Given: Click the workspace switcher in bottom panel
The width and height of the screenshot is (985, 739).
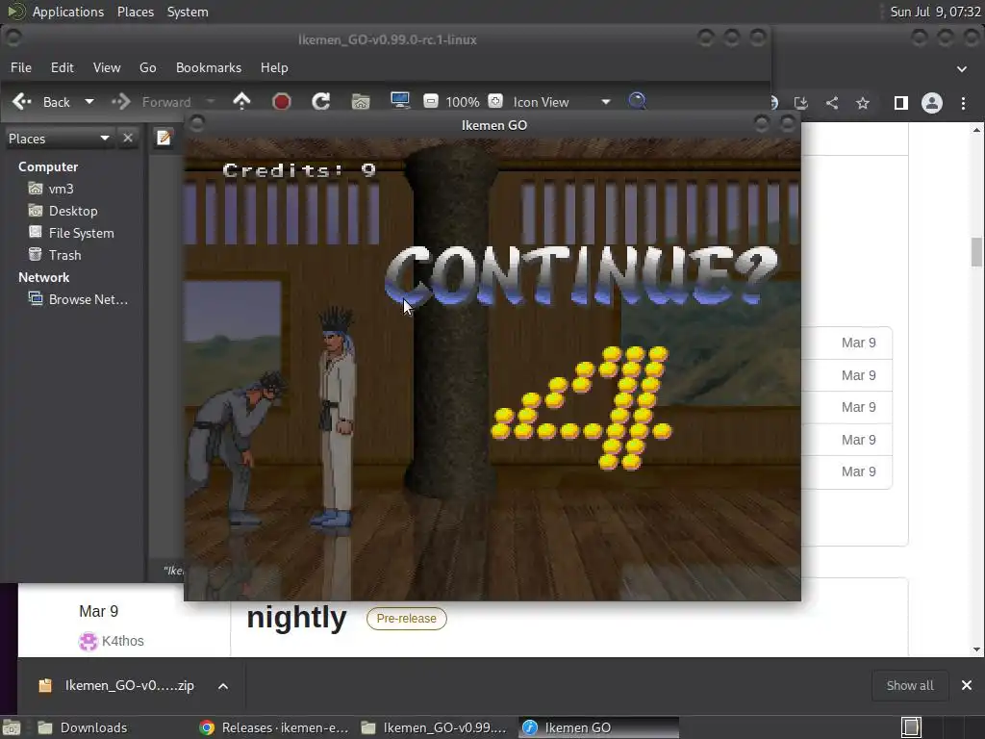Looking at the screenshot, I should tap(941, 727).
